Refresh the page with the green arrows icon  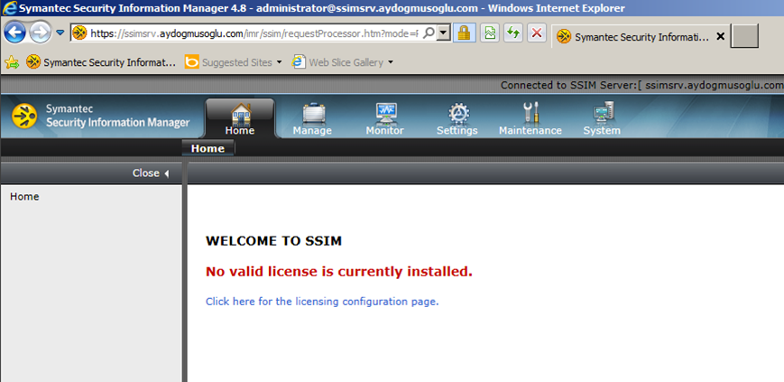513,33
